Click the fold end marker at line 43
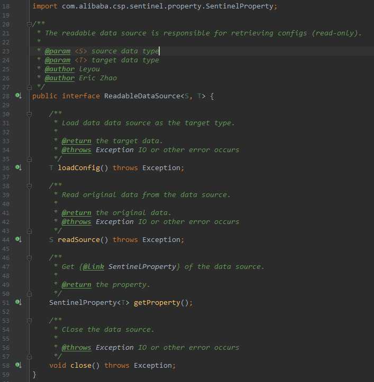This screenshot has height=382, width=374. pyautogui.click(x=29, y=231)
